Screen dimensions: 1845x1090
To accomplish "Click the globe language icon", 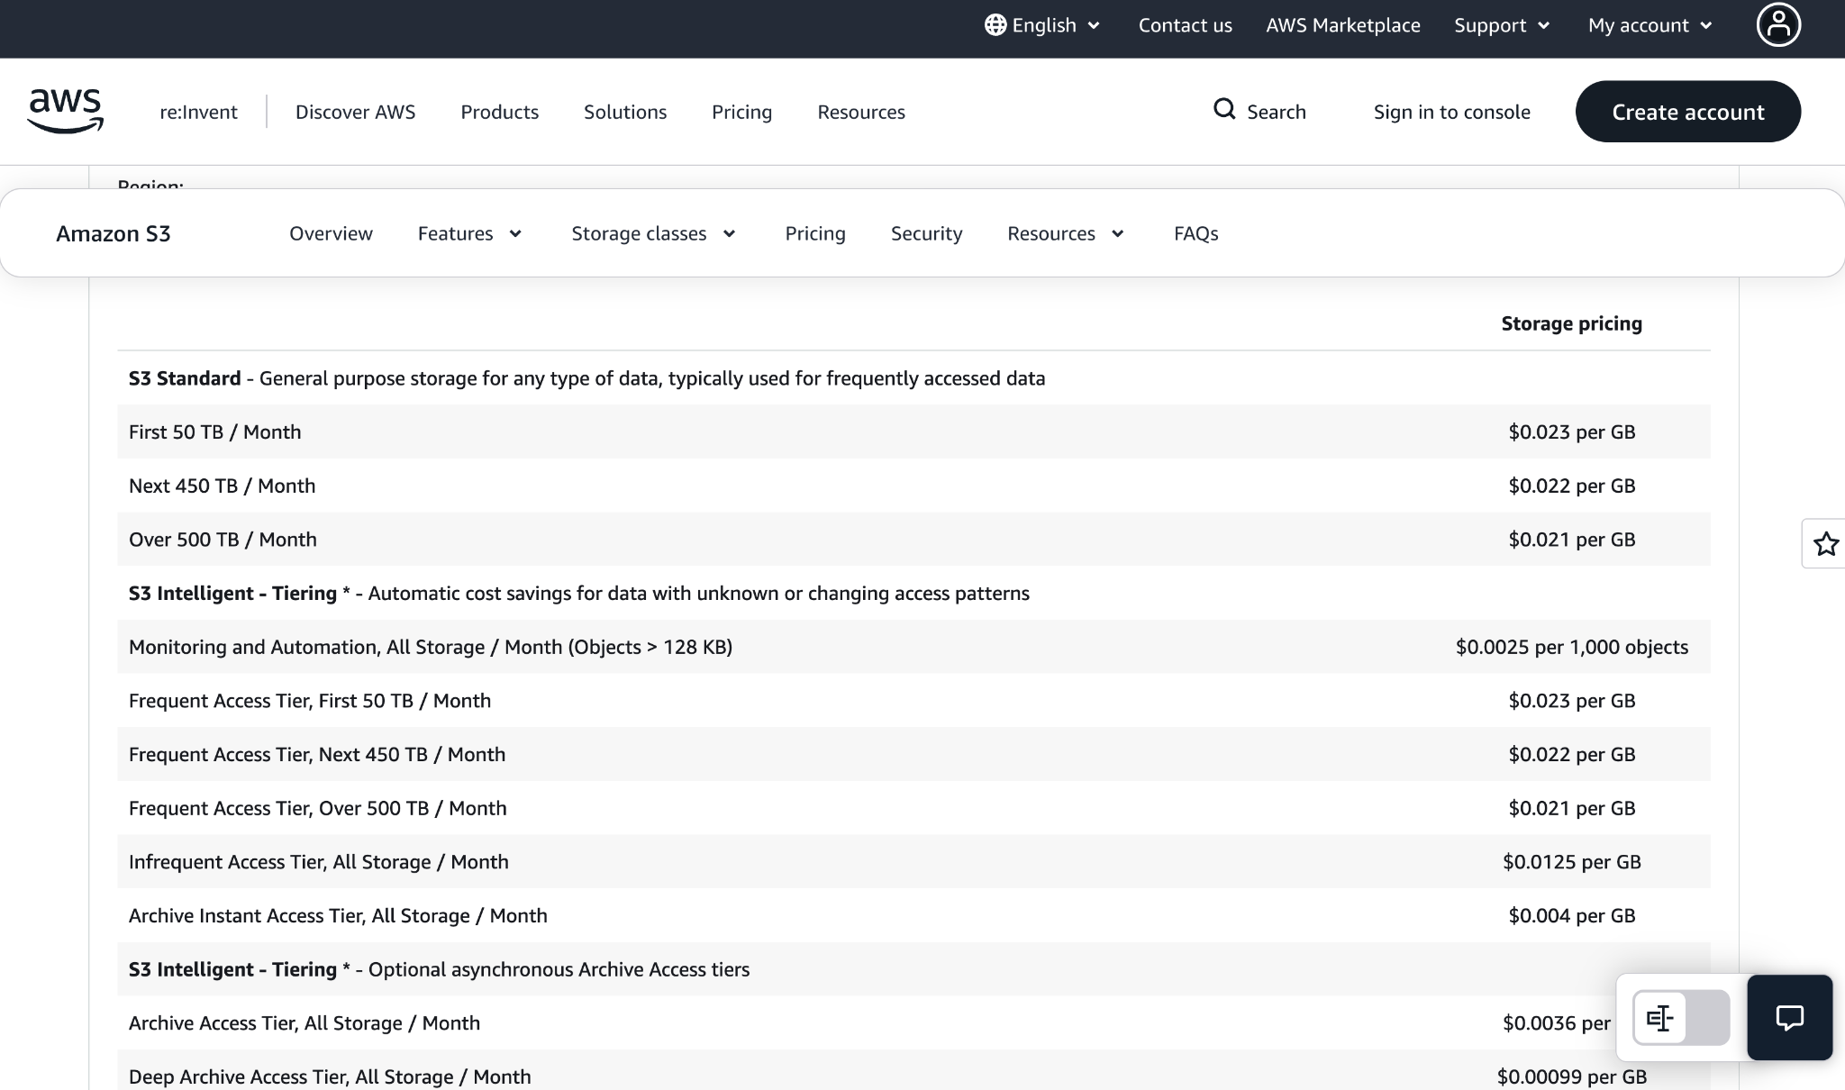I will [x=995, y=25].
